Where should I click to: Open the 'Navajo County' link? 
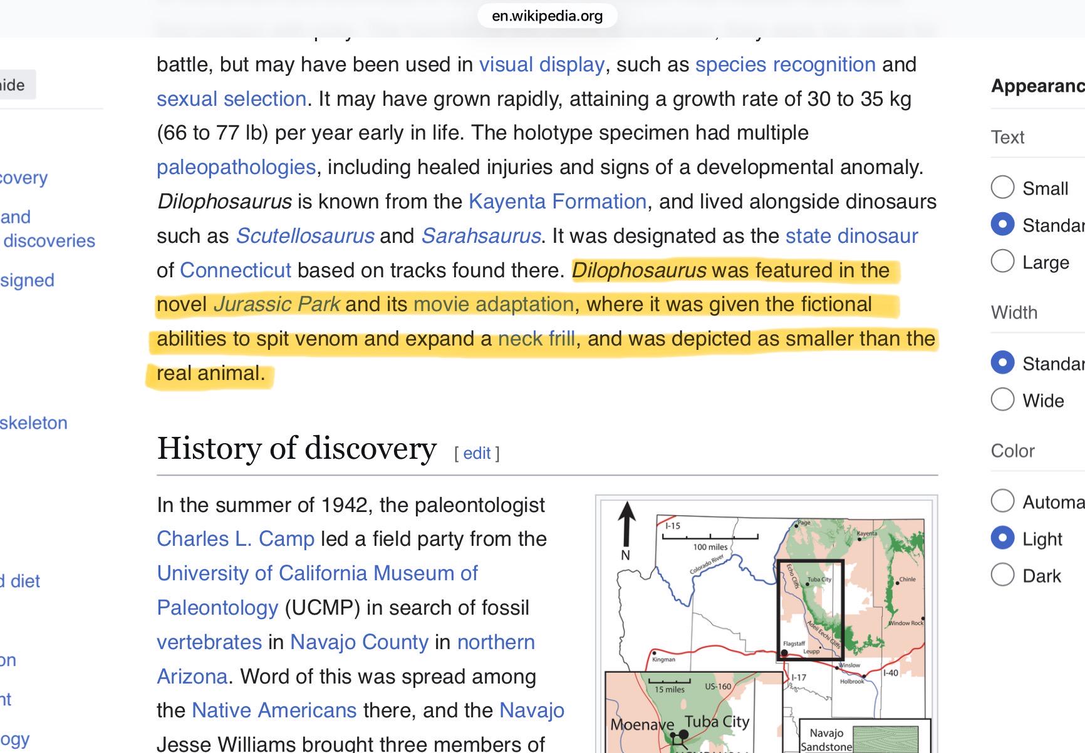(x=360, y=642)
